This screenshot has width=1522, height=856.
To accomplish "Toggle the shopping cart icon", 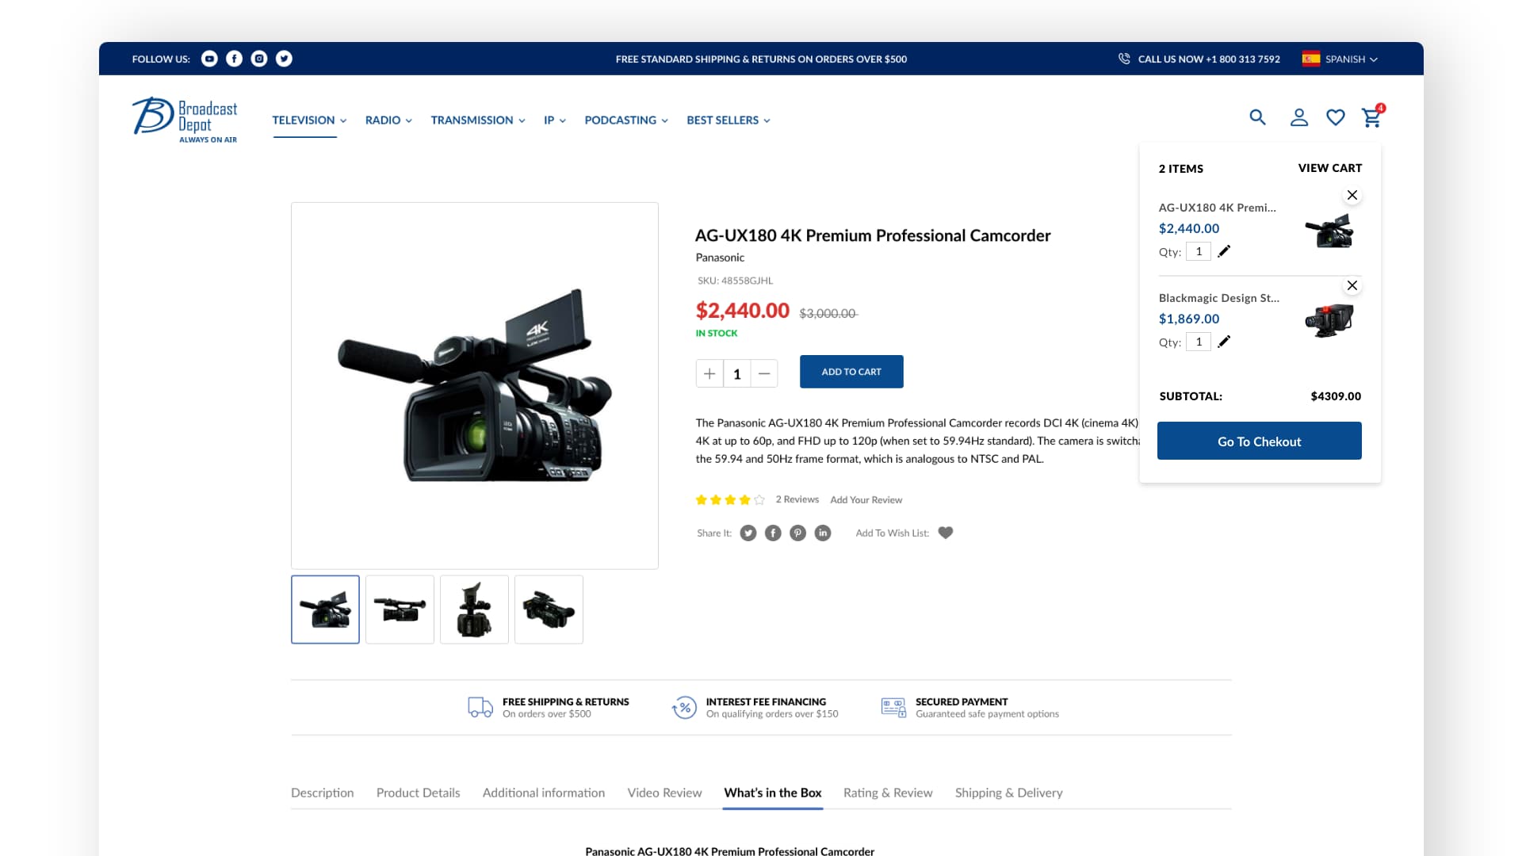I will click(1372, 117).
